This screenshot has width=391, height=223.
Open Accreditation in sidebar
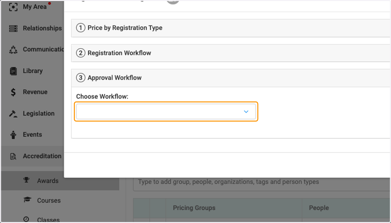pos(42,156)
